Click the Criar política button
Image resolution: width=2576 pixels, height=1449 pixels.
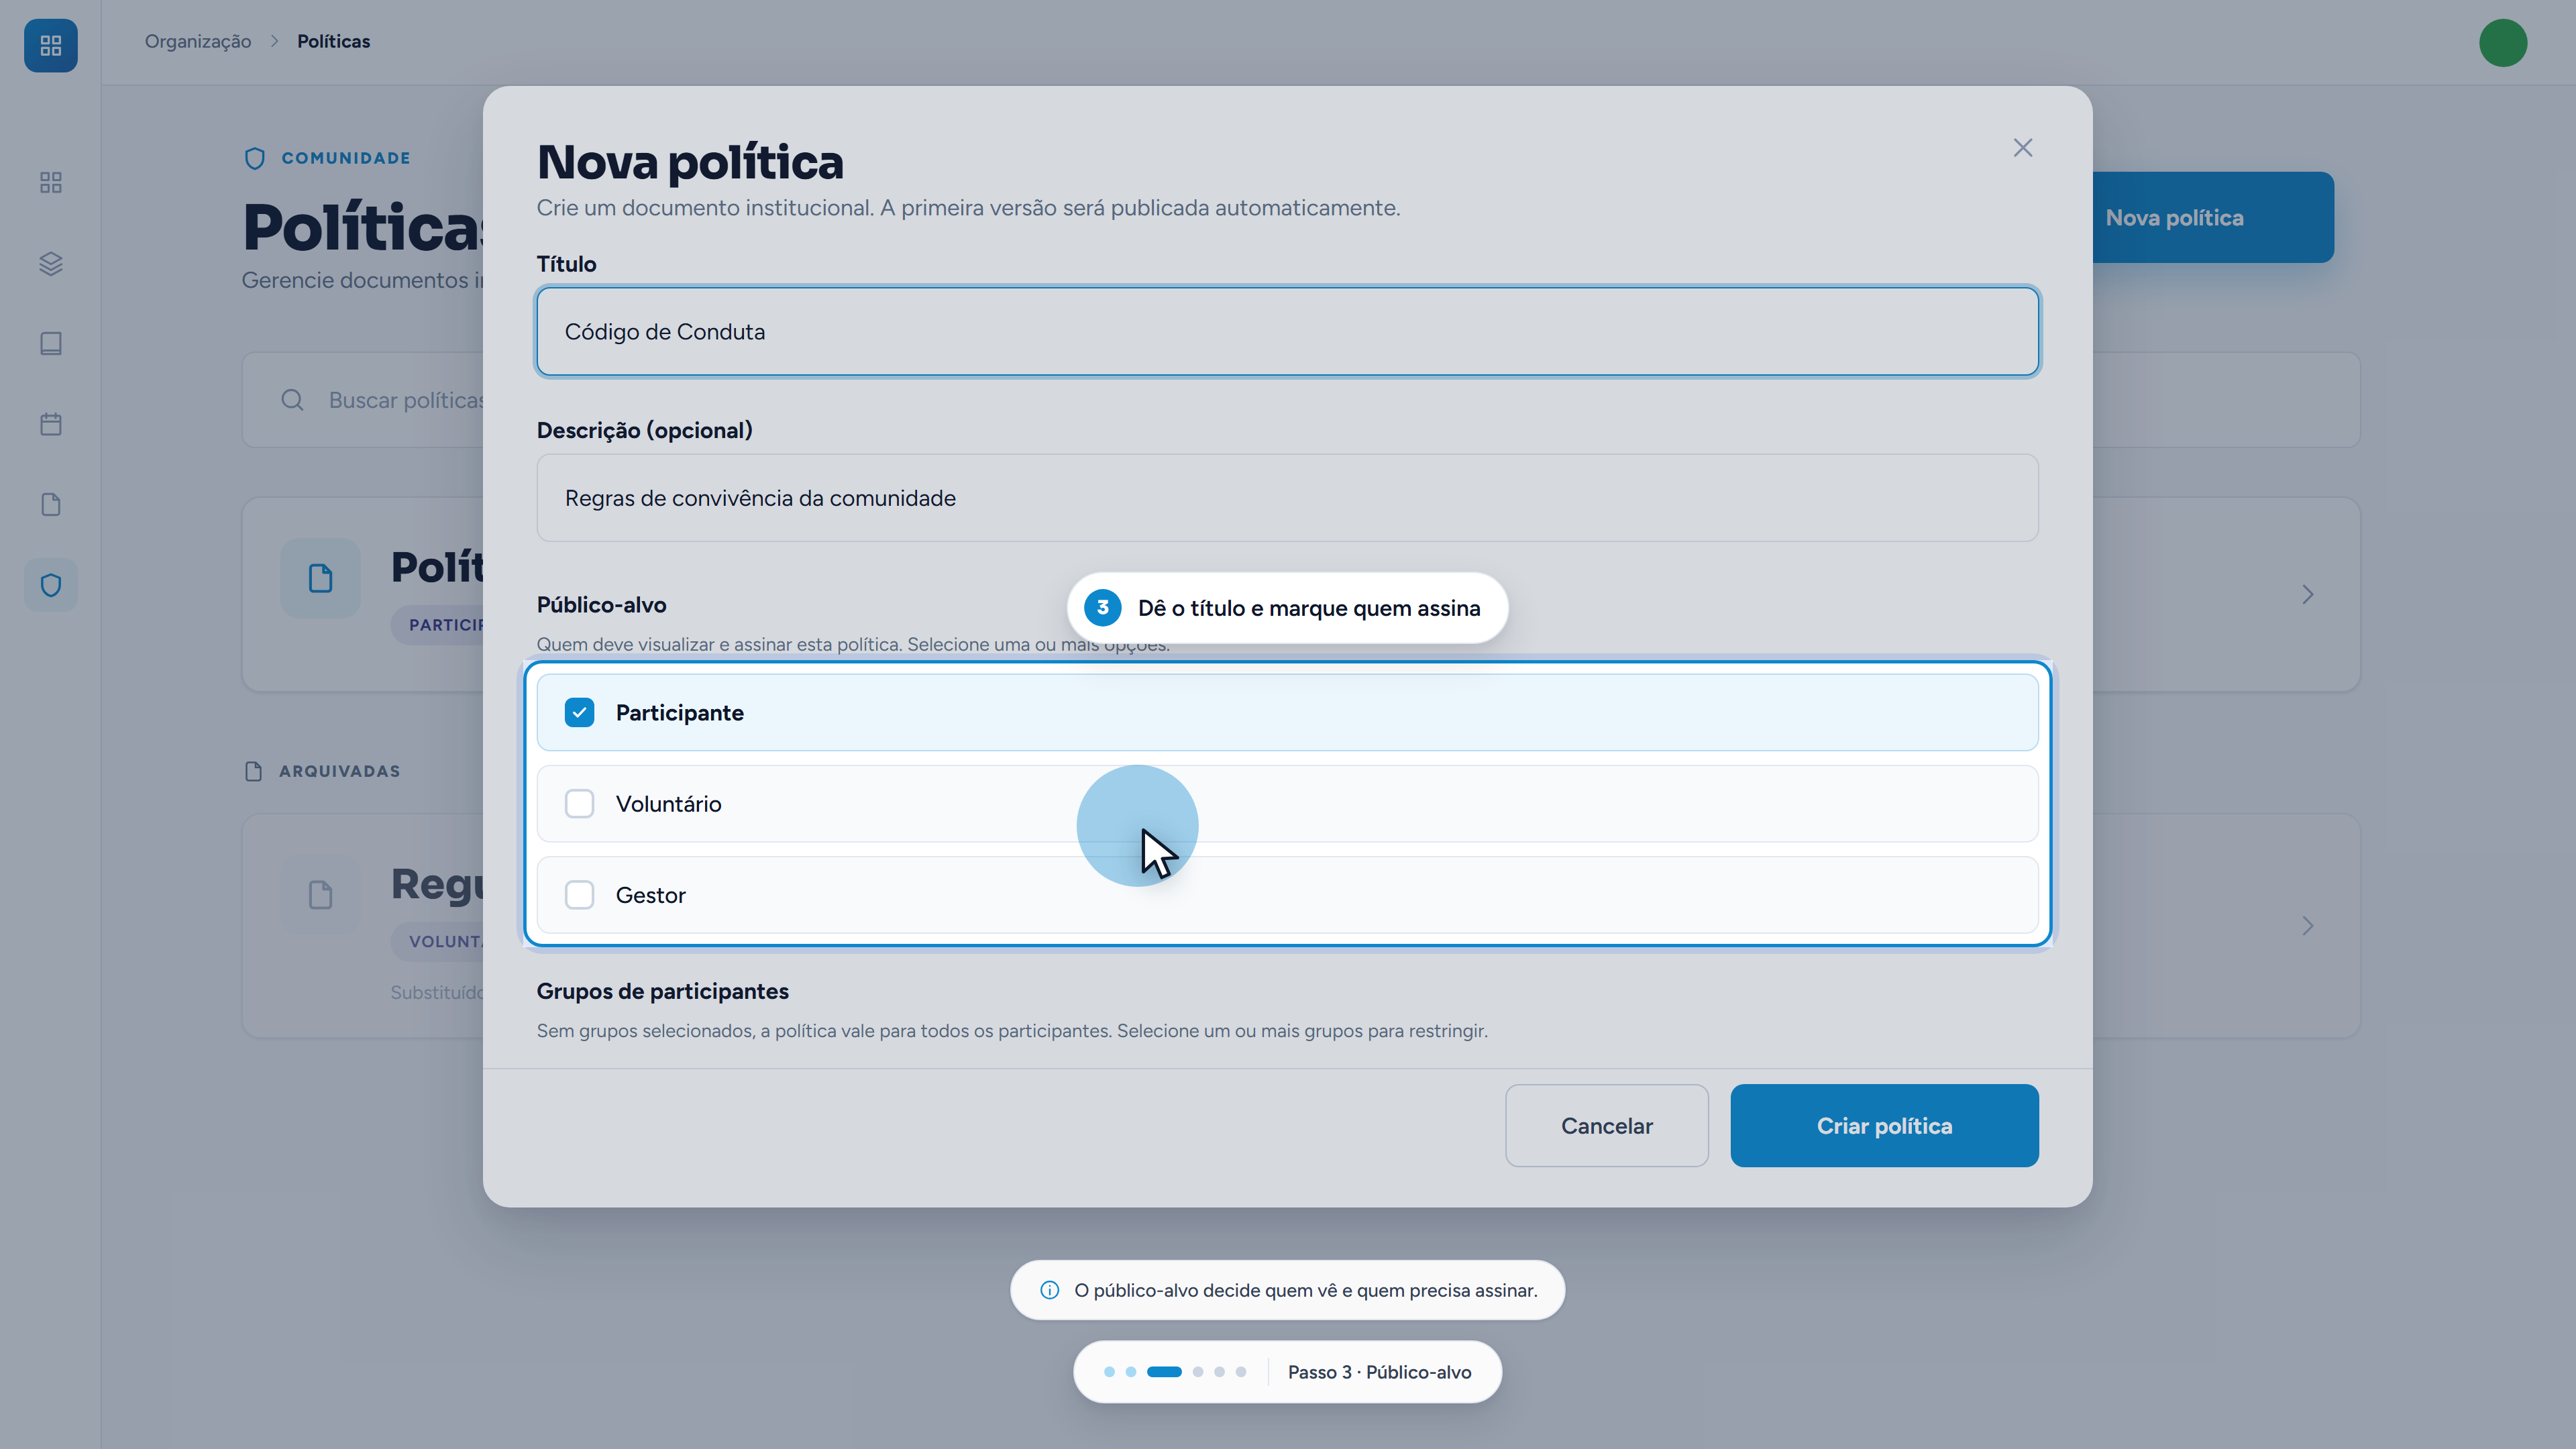point(1884,1125)
